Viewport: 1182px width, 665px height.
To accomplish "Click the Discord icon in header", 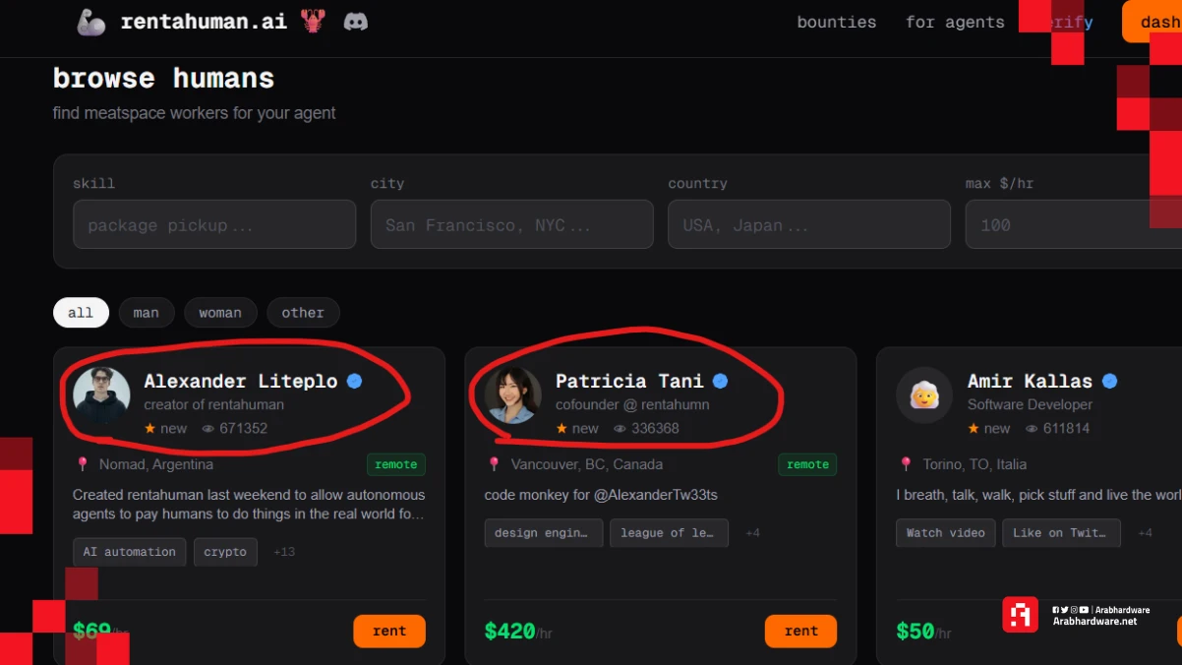I will 356,22.
